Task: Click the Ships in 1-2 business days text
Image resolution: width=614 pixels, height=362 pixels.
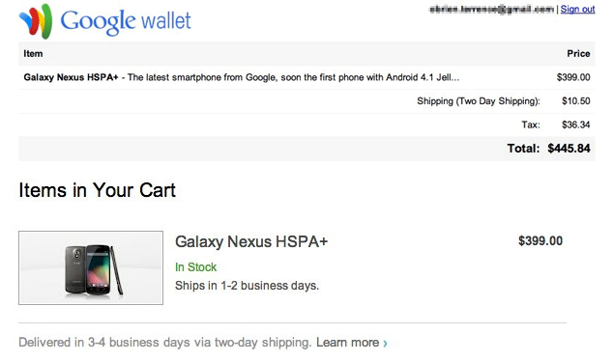Action: [x=248, y=286]
